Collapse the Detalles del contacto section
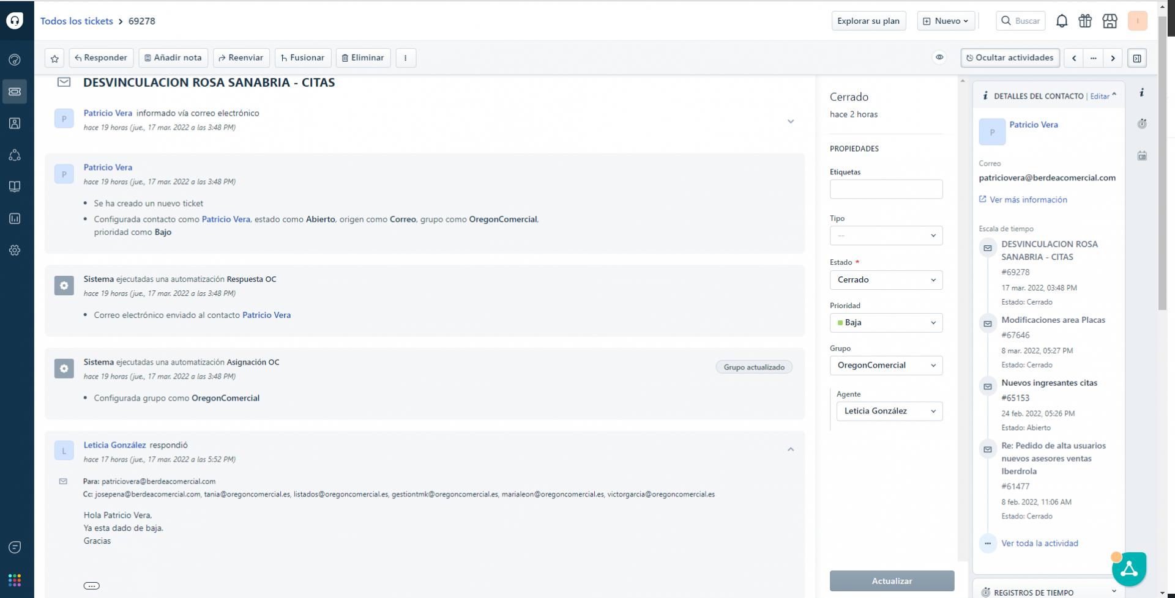The width and height of the screenshot is (1175, 598). pos(1114,95)
